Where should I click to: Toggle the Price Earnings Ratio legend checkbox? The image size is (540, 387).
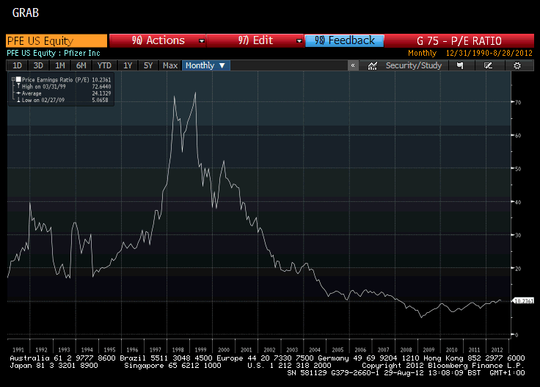coord(18,79)
